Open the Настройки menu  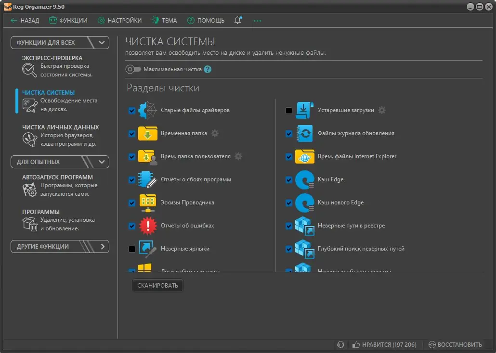[x=119, y=21]
